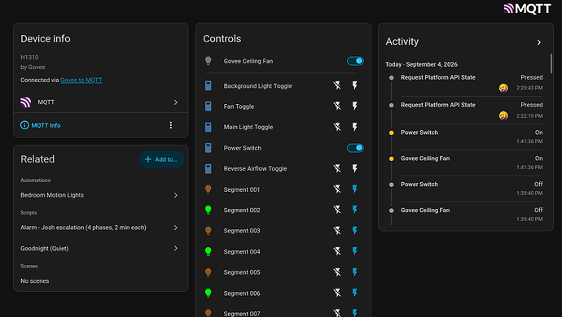The image size is (562, 317).
Task: Click the user avatar on the 2:22:19 PM entry
Action: 503,115
